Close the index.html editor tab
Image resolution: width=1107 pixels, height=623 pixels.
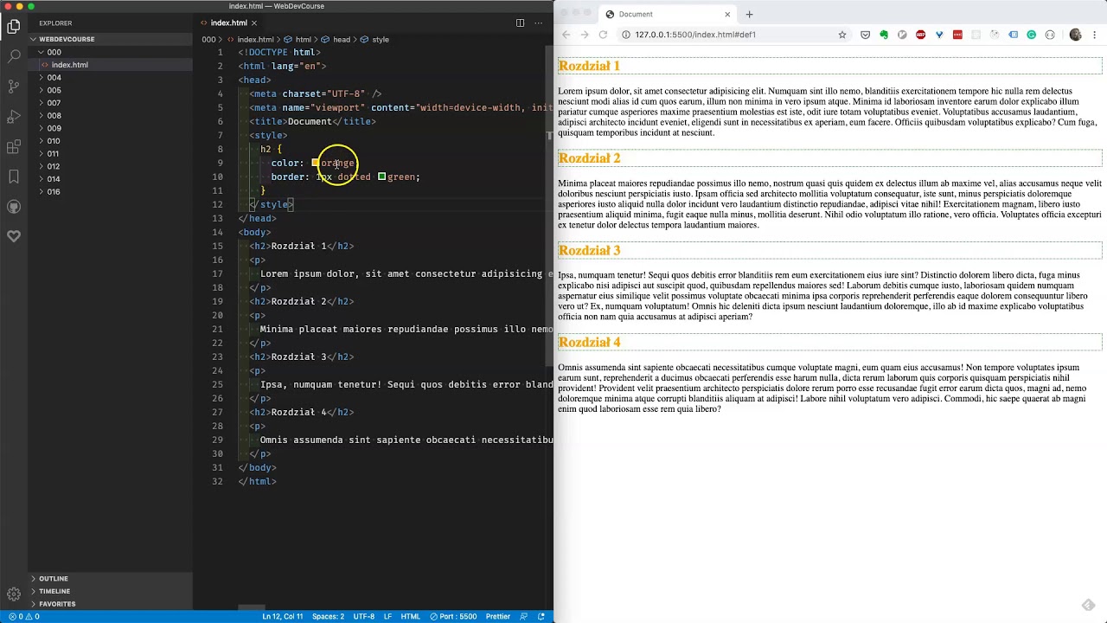coord(254,22)
